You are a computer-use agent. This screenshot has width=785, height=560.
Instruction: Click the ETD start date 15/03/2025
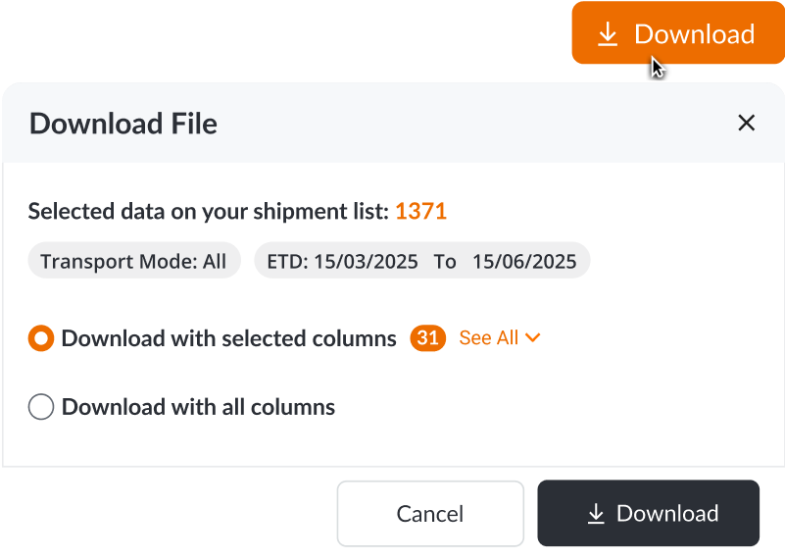[367, 261]
